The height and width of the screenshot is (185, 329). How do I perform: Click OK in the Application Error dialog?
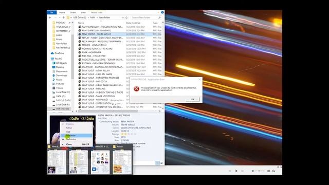click(x=193, y=99)
